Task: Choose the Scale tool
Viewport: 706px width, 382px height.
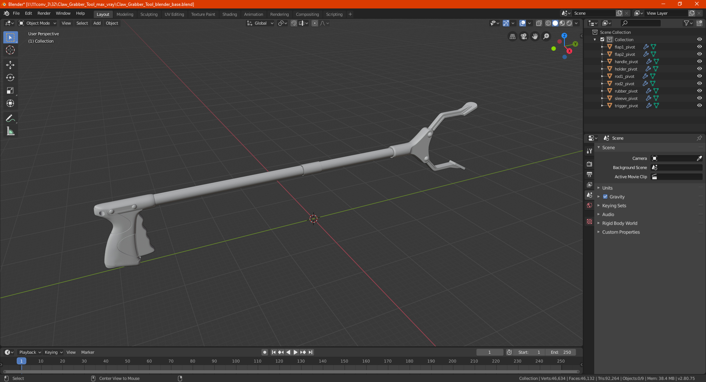Action: pos(10,91)
